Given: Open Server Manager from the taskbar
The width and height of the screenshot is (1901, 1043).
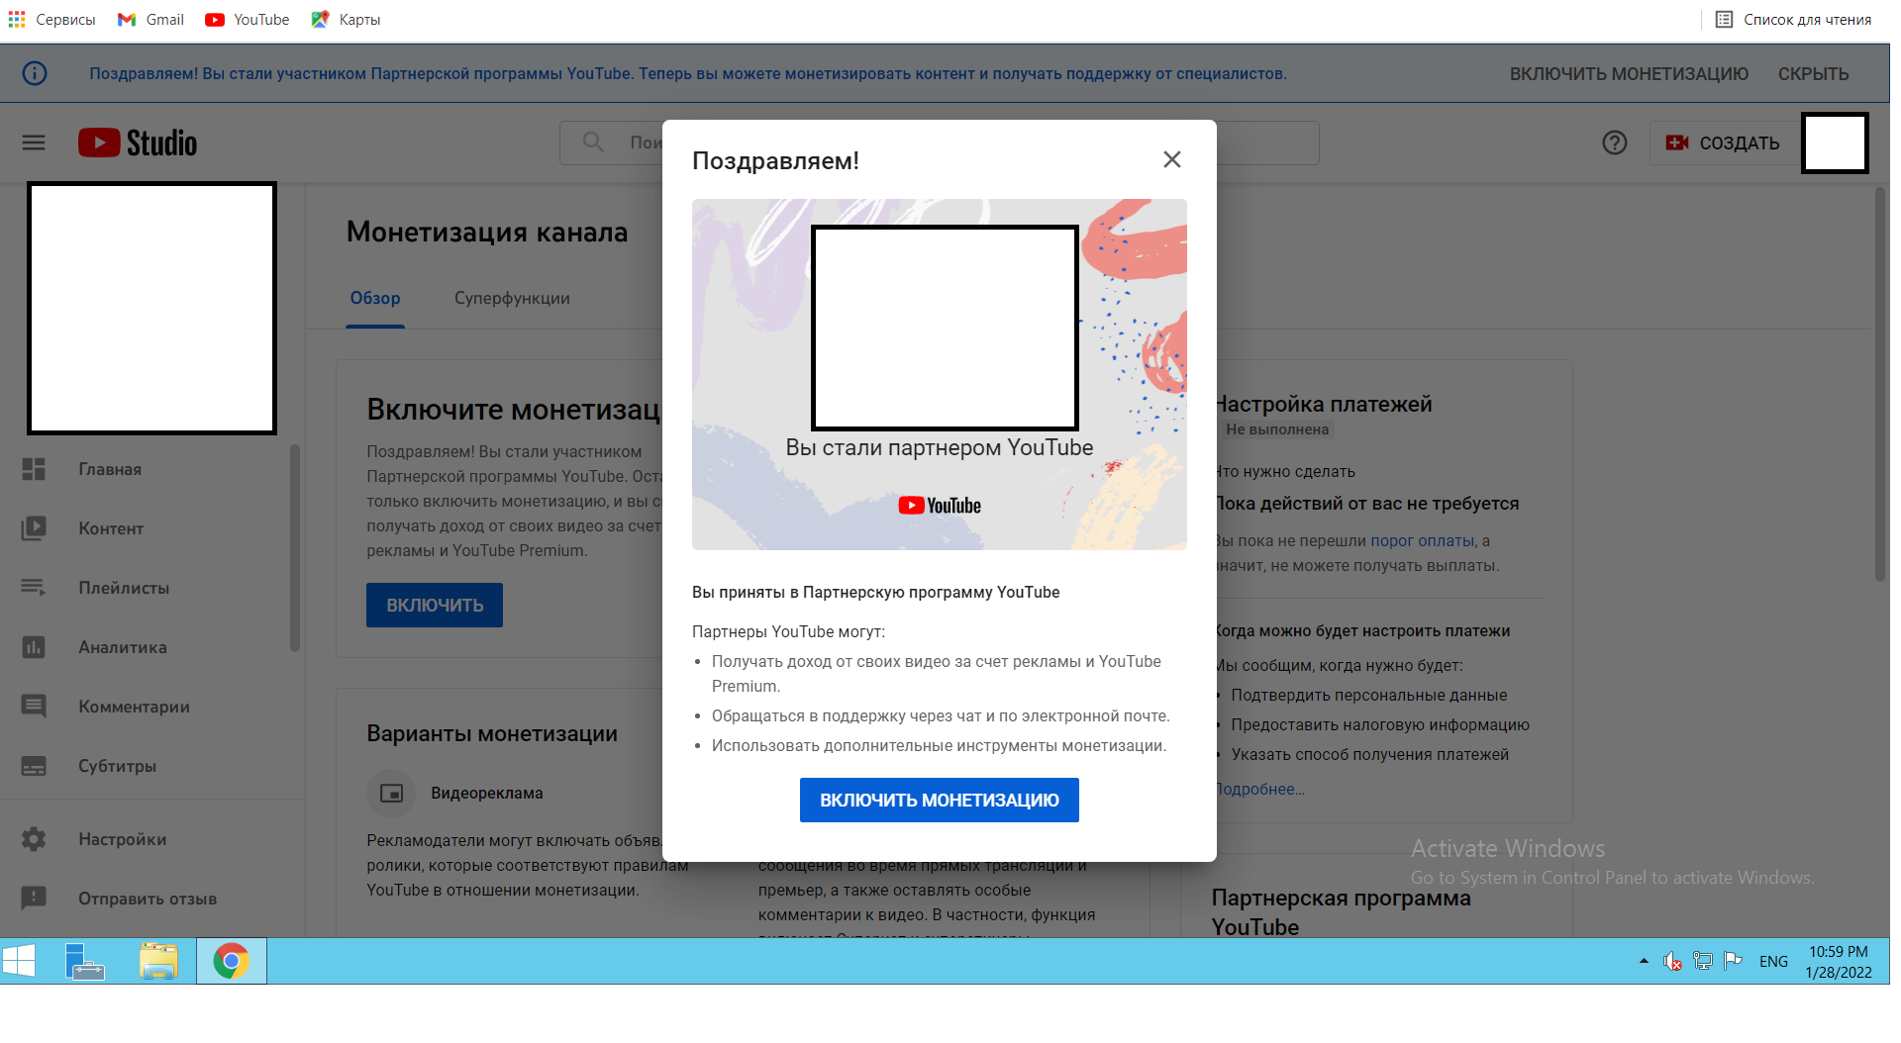Looking at the screenshot, I should 85,961.
